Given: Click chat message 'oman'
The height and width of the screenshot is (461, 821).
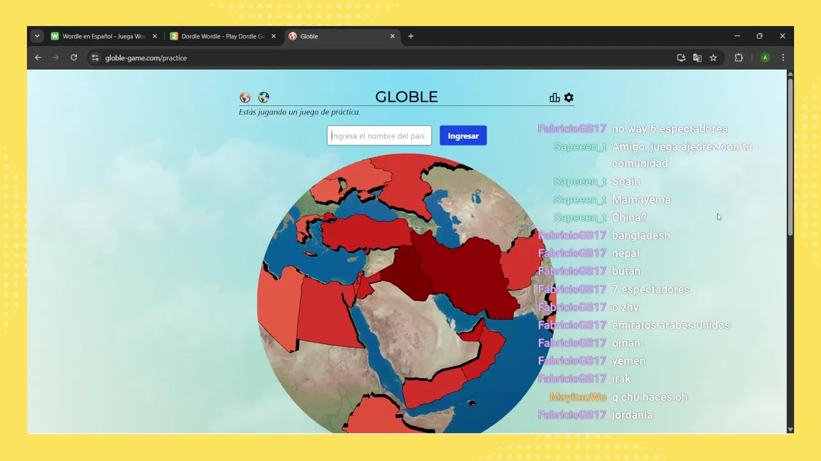Looking at the screenshot, I should tap(626, 343).
